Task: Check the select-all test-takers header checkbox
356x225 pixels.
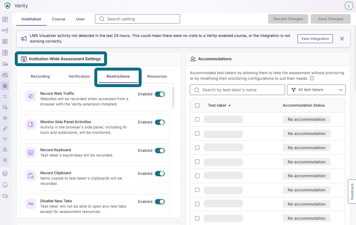Action: (197, 105)
